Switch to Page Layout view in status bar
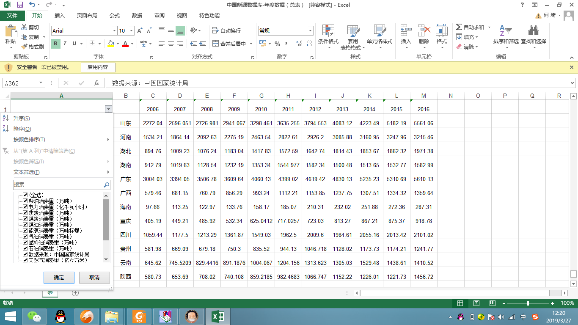Image resolution: width=578 pixels, height=325 pixels. (x=476, y=303)
